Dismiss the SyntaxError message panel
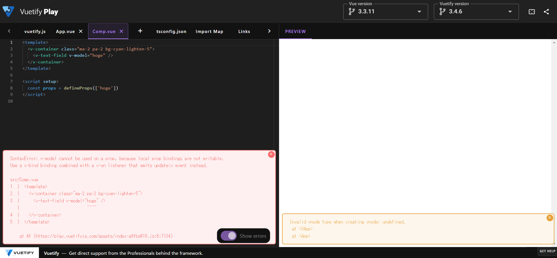 pyautogui.click(x=271, y=154)
